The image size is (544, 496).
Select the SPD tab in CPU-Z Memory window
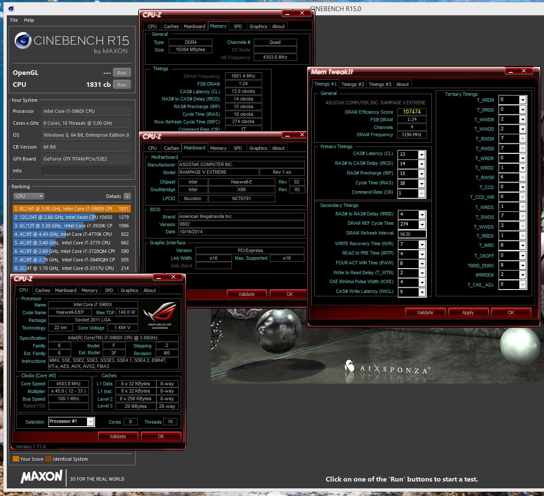click(x=238, y=26)
